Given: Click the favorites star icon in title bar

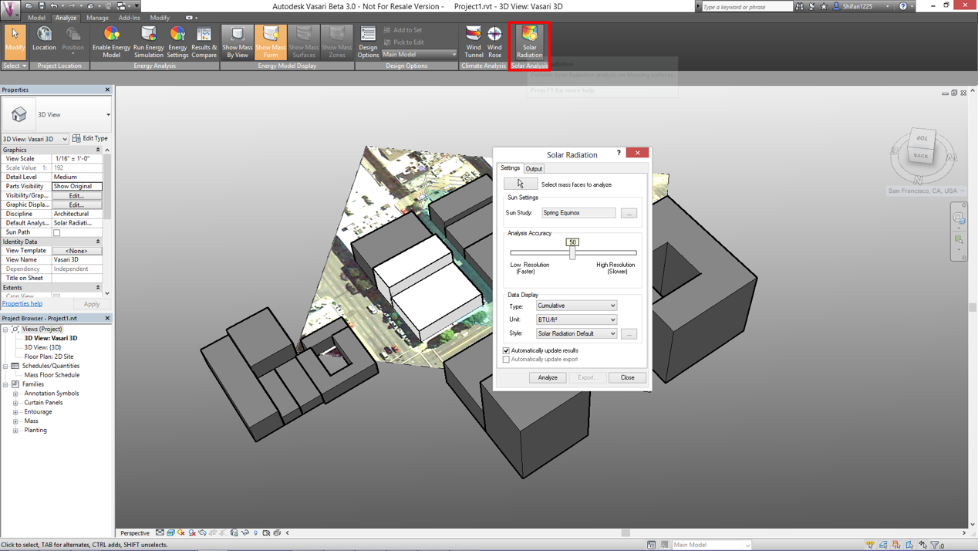Looking at the screenshot, I should tap(824, 6).
